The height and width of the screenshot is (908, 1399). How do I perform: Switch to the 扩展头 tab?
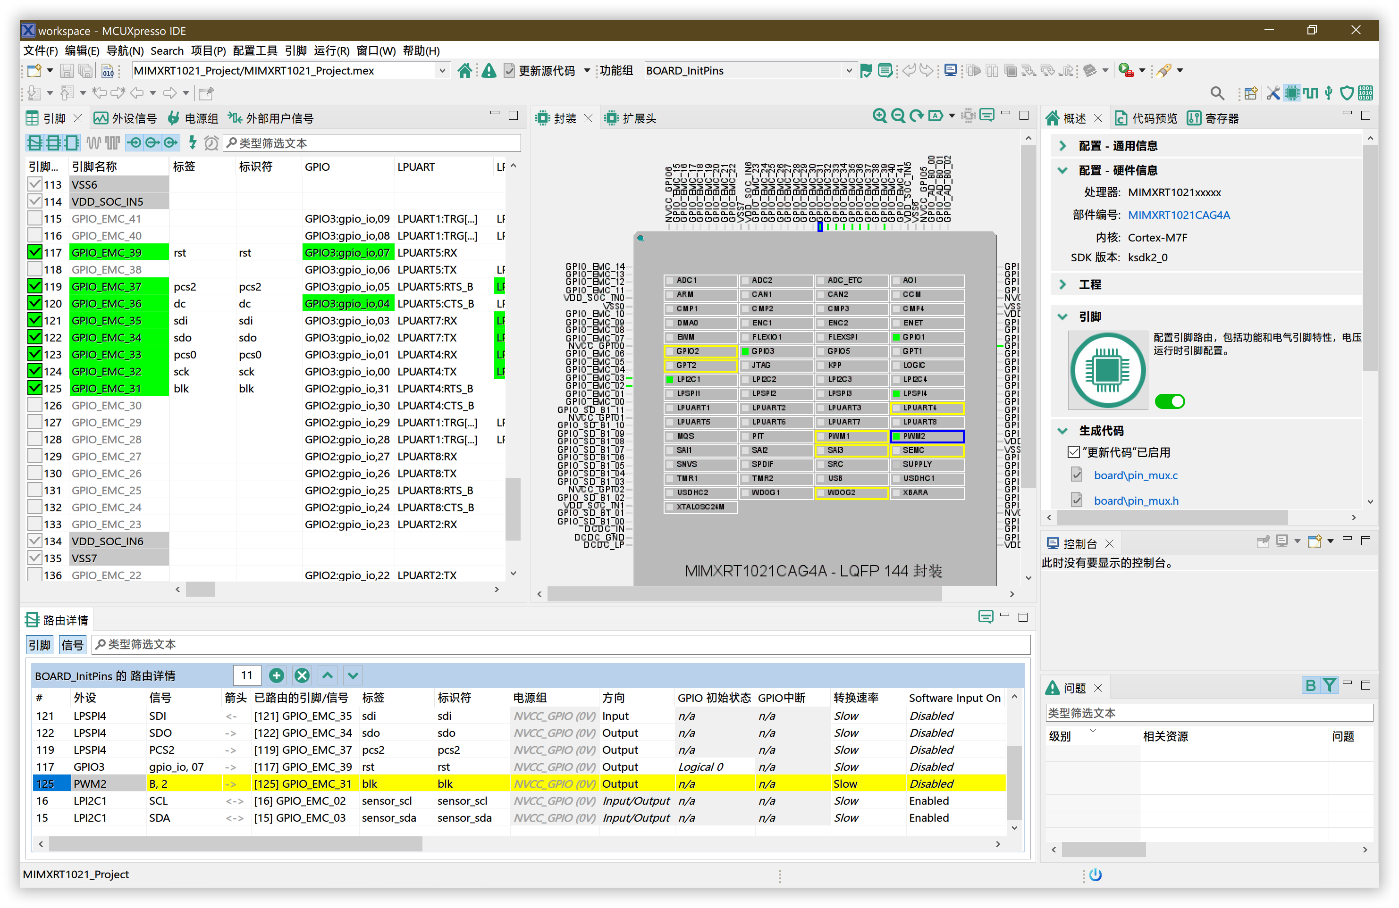point(631,118)
